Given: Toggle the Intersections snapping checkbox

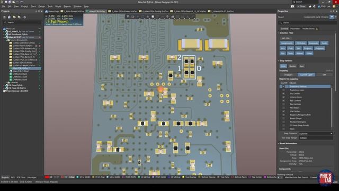Looking at the screenshot, I should pos(283,97).
